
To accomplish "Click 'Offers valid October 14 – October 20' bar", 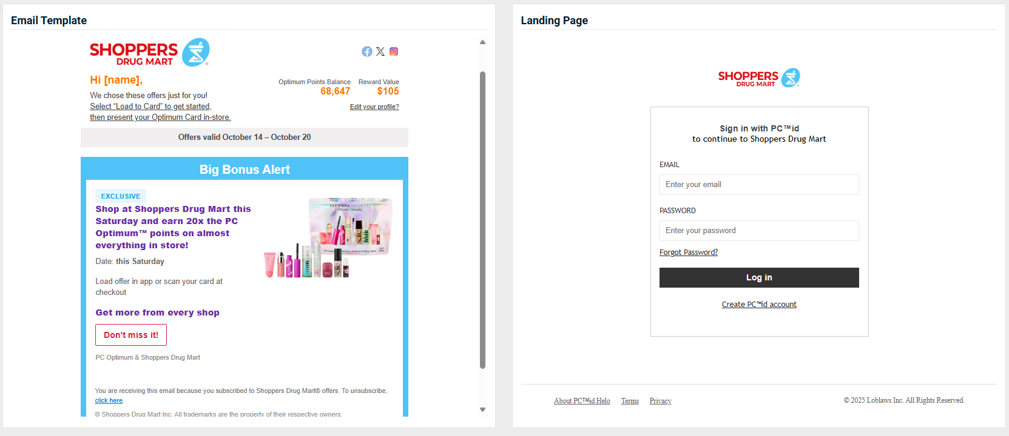I will coord(245,137).
